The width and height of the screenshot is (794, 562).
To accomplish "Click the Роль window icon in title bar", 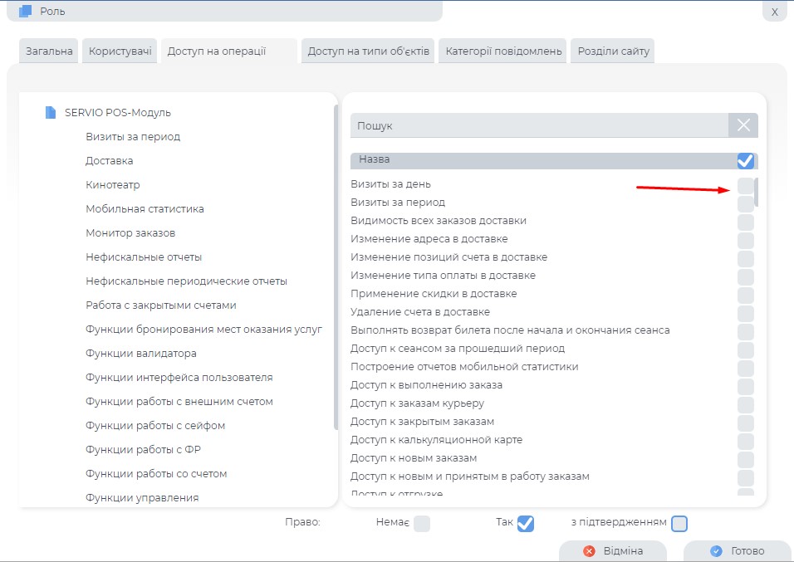I will coord(25,12).
